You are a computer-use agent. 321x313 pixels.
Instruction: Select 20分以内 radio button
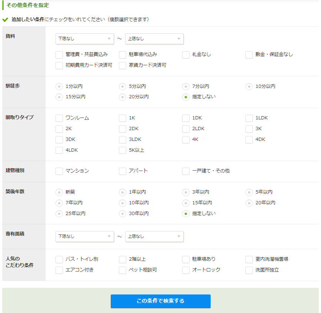click(x=123, y=97)
